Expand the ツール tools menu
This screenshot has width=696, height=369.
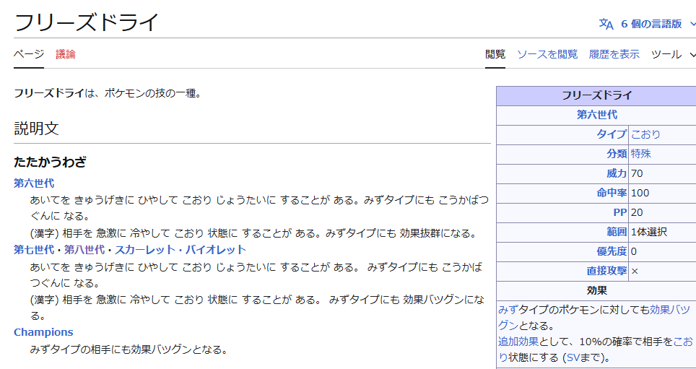point(673,55)
